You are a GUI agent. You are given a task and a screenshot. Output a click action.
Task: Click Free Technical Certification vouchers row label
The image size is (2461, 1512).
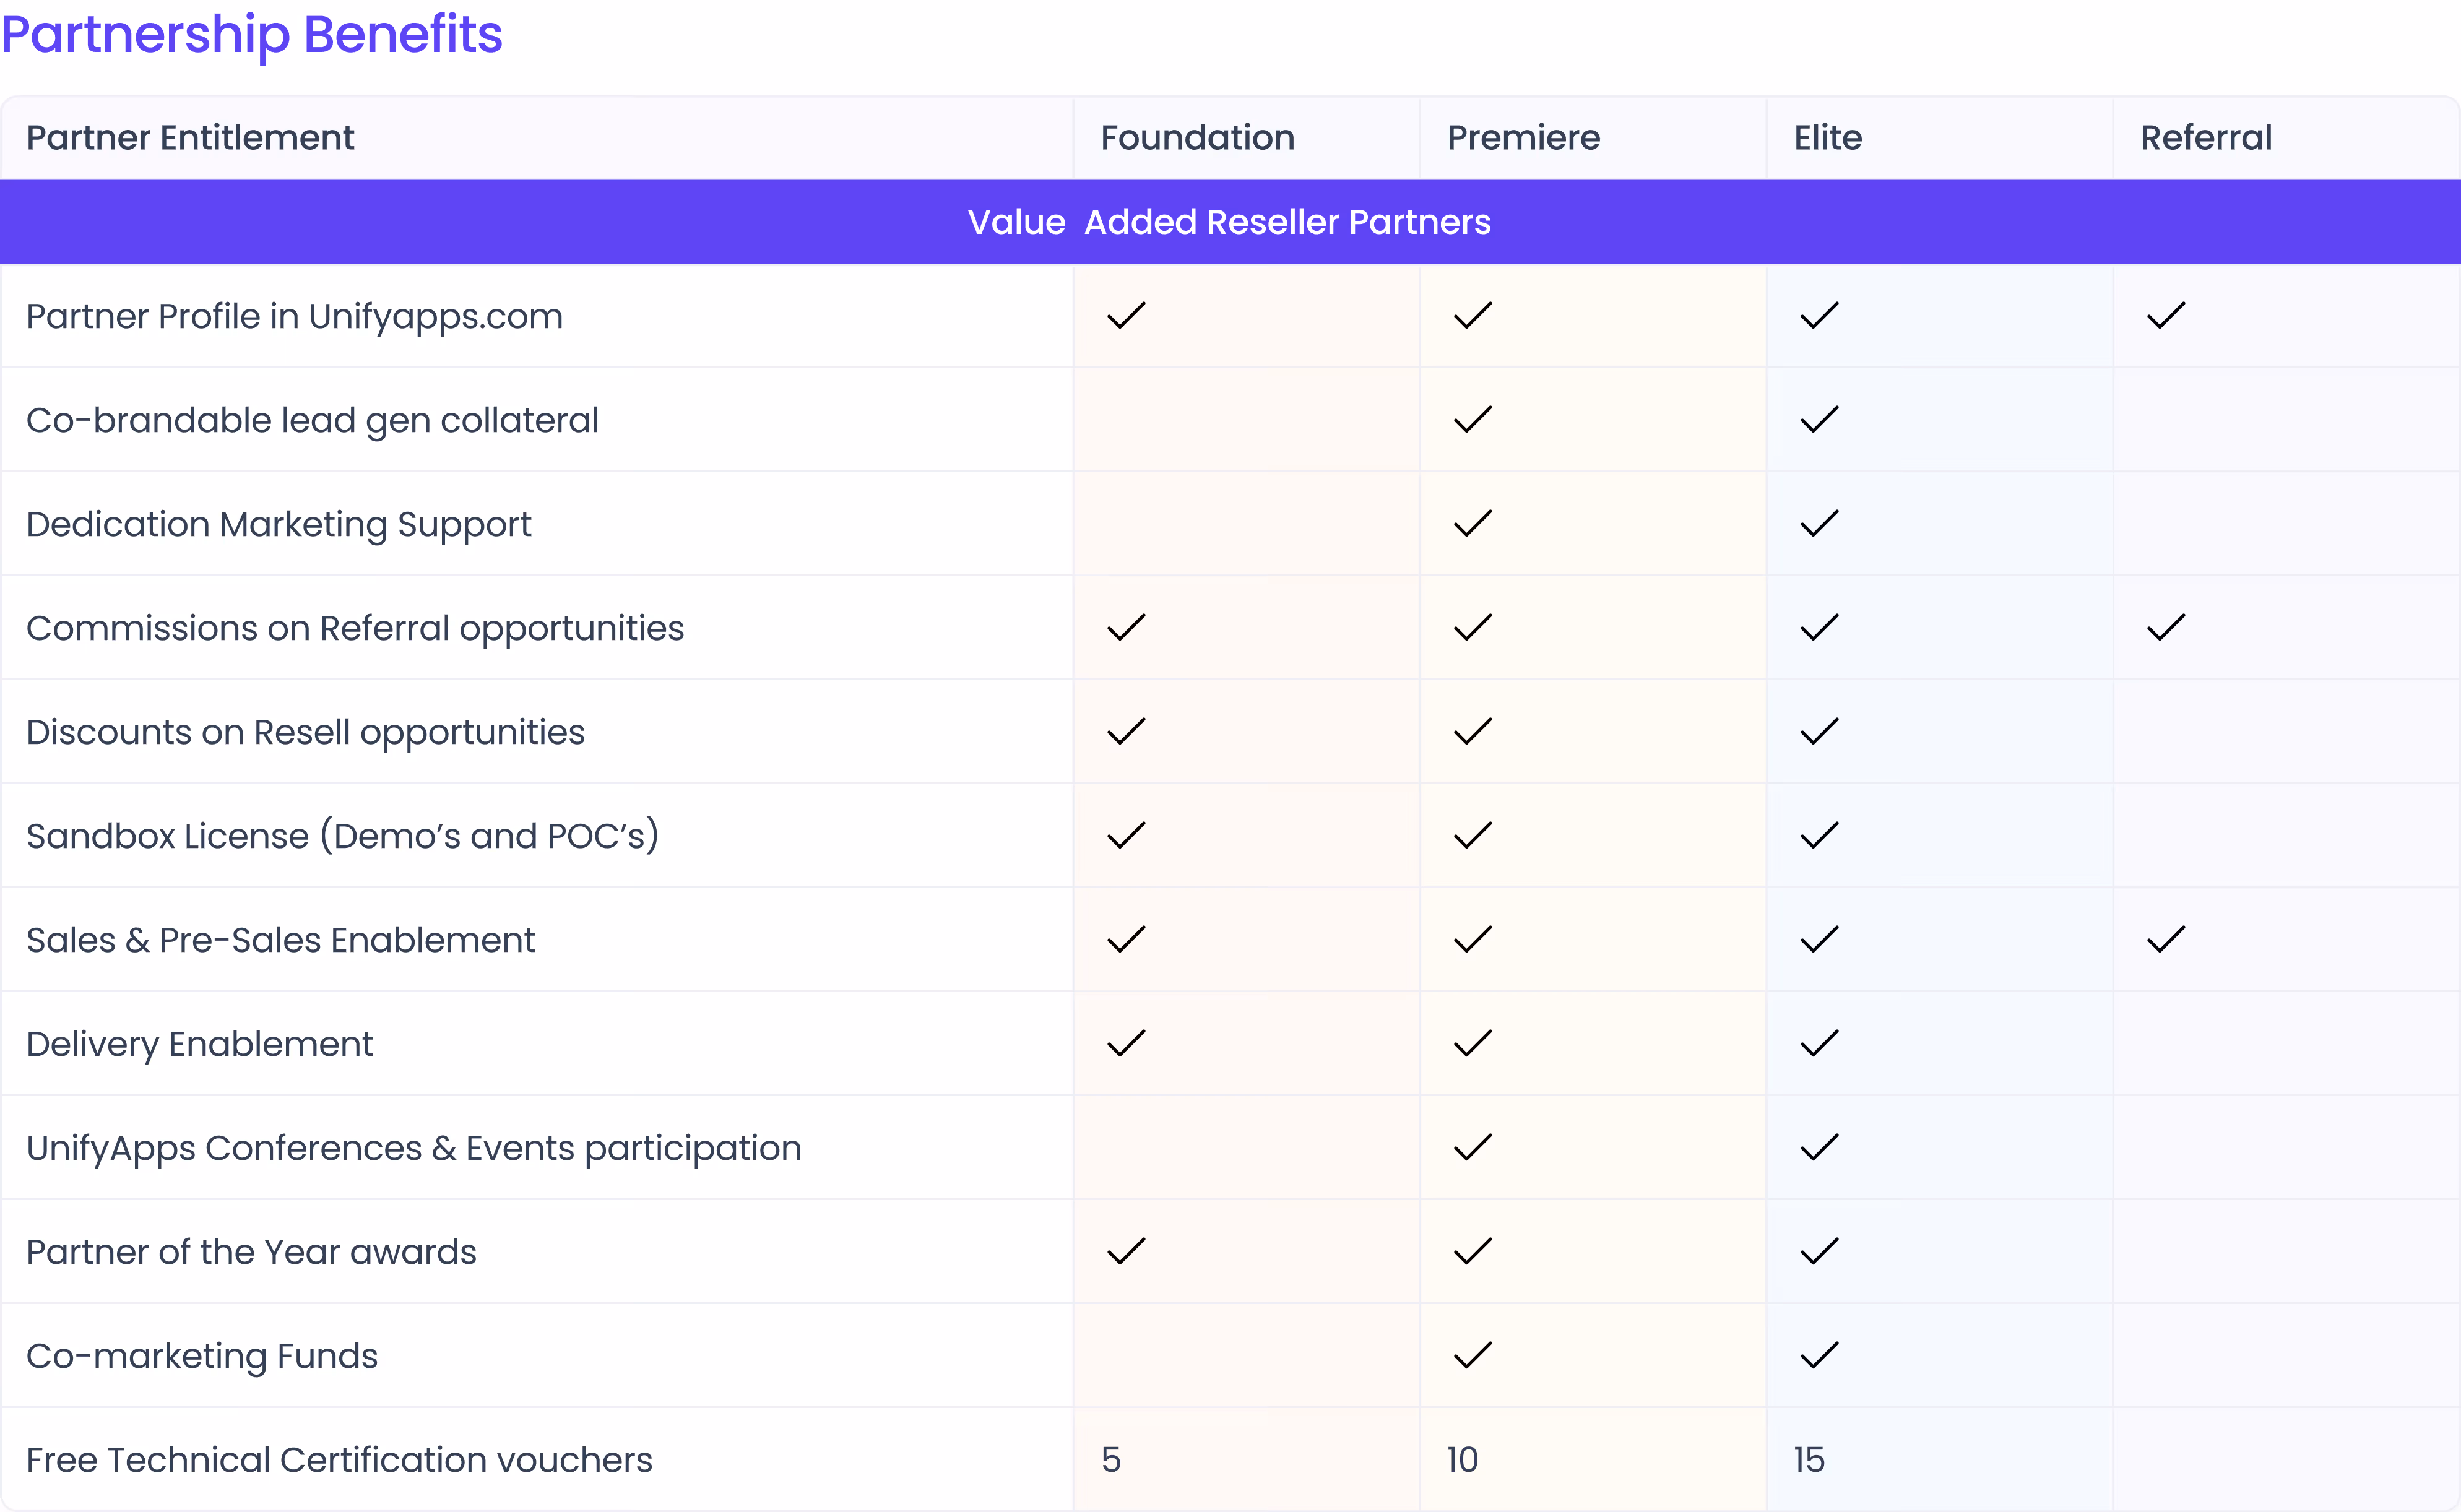[339, 1460]
